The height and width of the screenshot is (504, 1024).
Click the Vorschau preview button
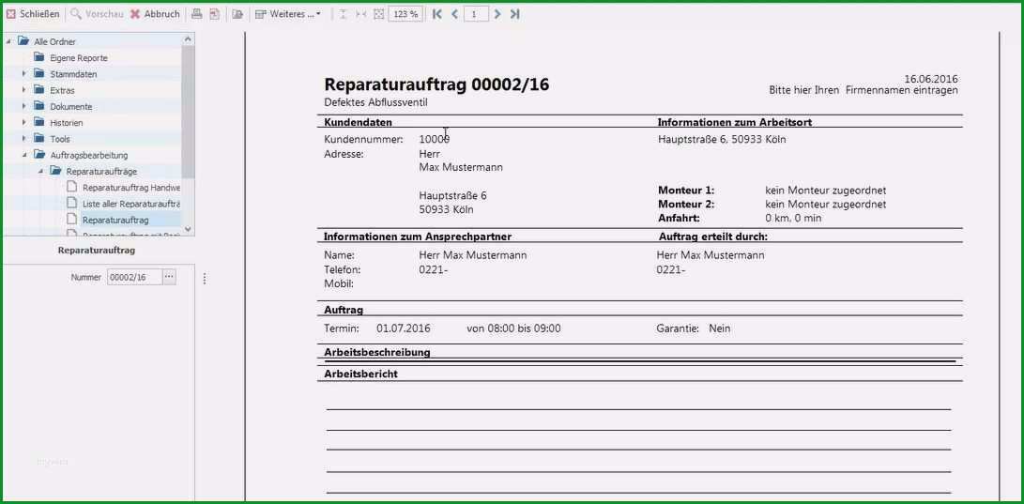click(97, 14)
